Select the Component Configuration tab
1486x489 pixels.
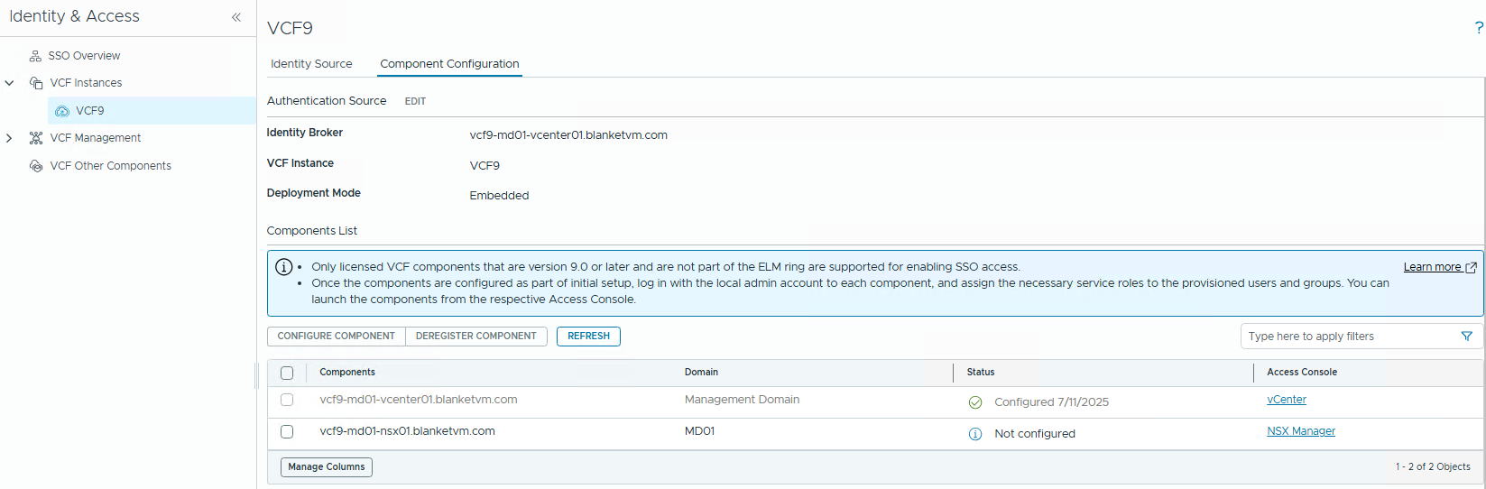[449, 64]
